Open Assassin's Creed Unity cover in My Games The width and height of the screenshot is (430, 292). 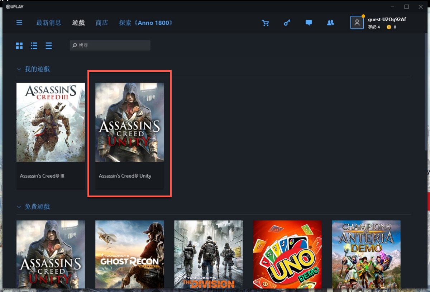(x=129, y=122)
